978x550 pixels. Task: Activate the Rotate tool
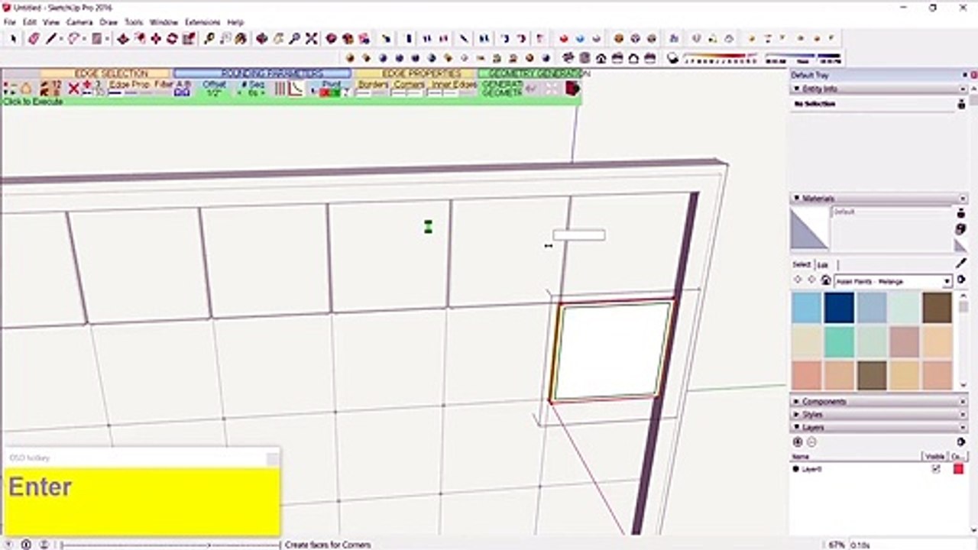[172, 38]
